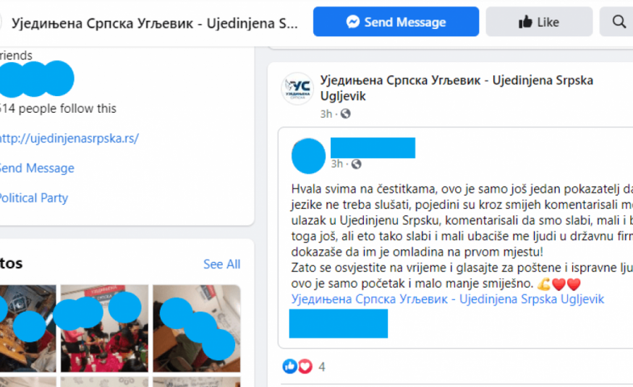Click the Like page button
Viewport: 633px width, 387px height.
click(539, 22)
